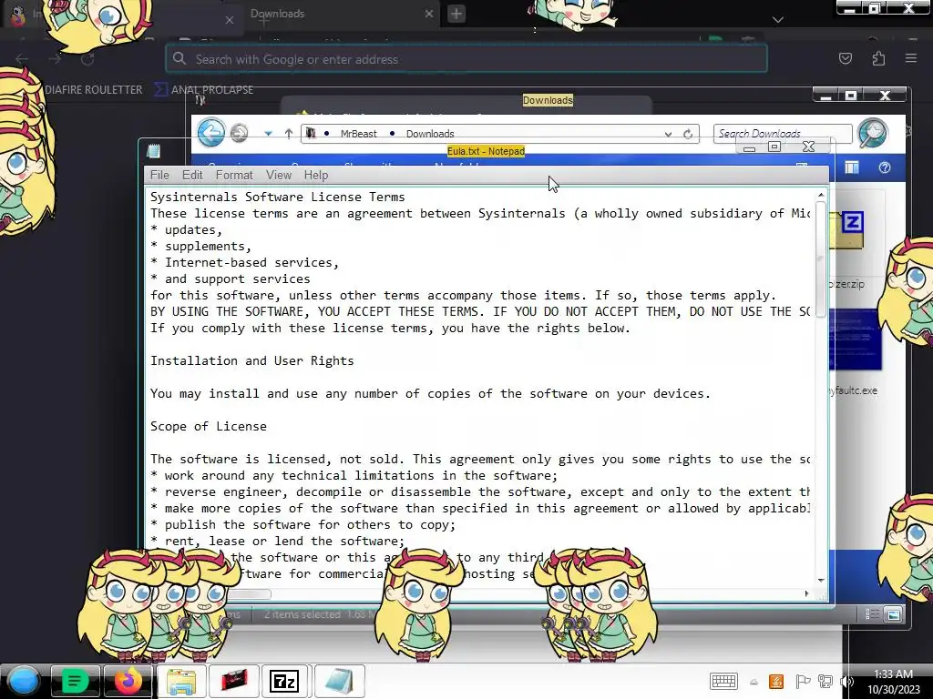Close the Downloads tab in Firefox

[x=428, y=14]
